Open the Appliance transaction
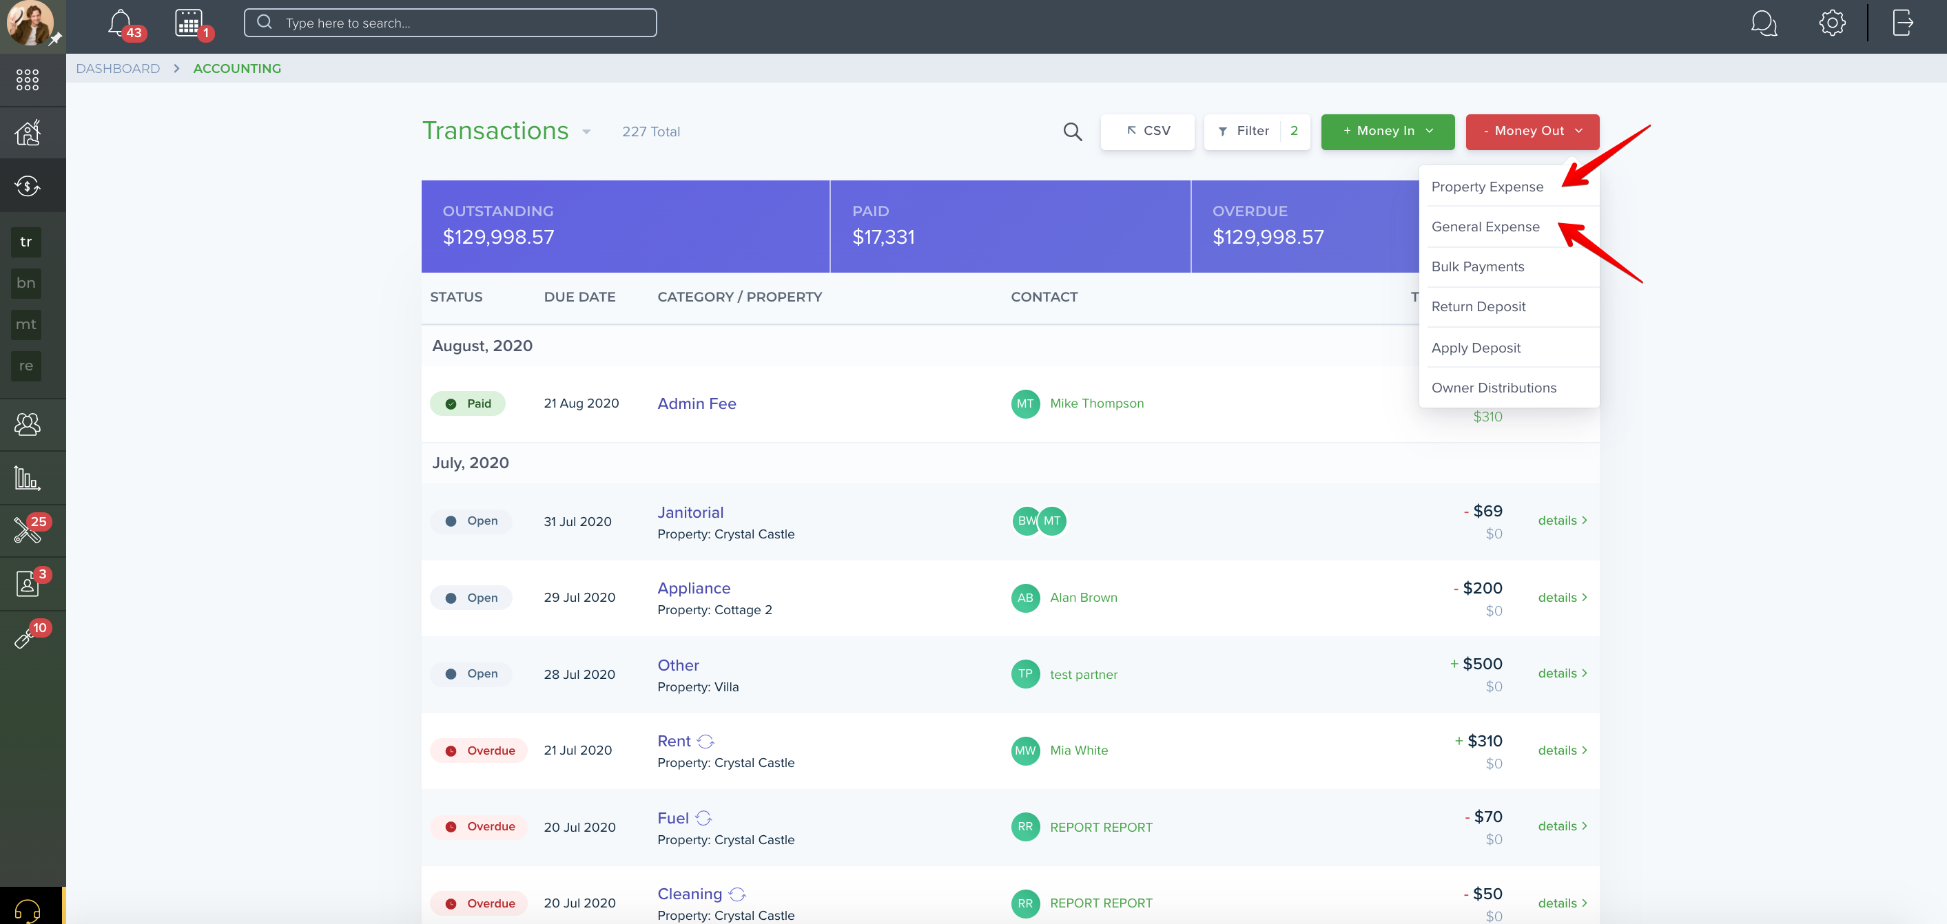This screenshot has height=924, width=1947. click(x=693, y=588)
